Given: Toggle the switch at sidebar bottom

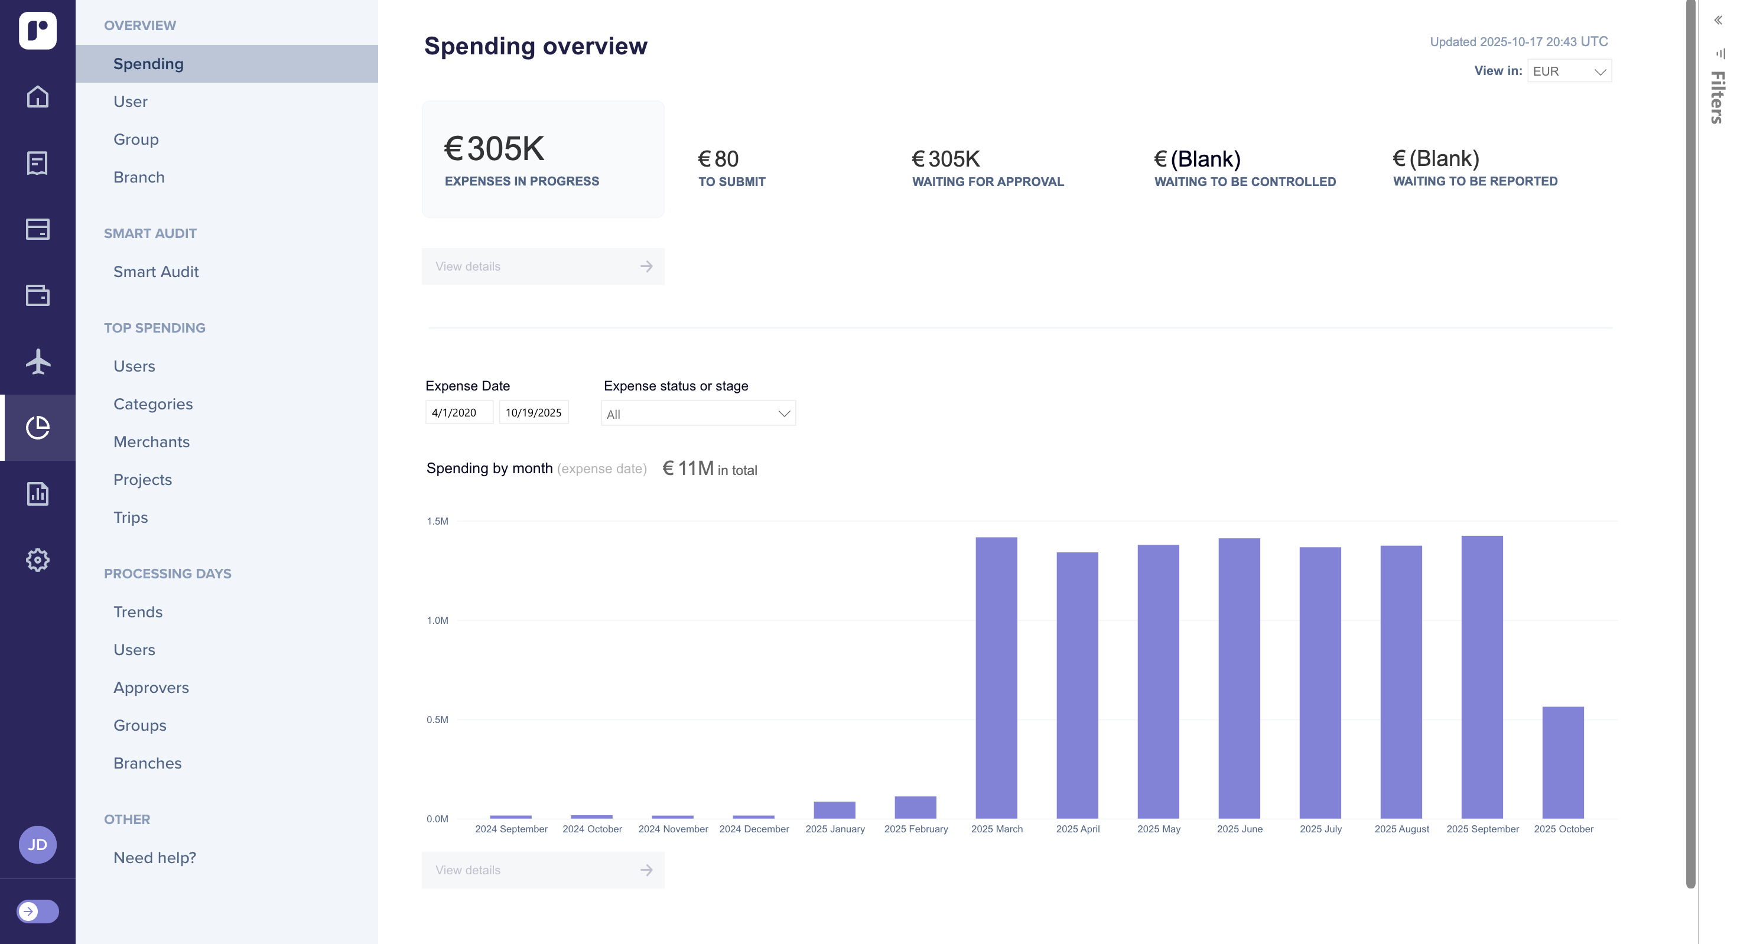Looking at the screenshot, I should (x=38, y=912).
